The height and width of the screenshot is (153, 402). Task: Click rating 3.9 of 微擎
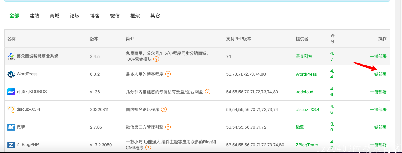[x=332, y=127]
